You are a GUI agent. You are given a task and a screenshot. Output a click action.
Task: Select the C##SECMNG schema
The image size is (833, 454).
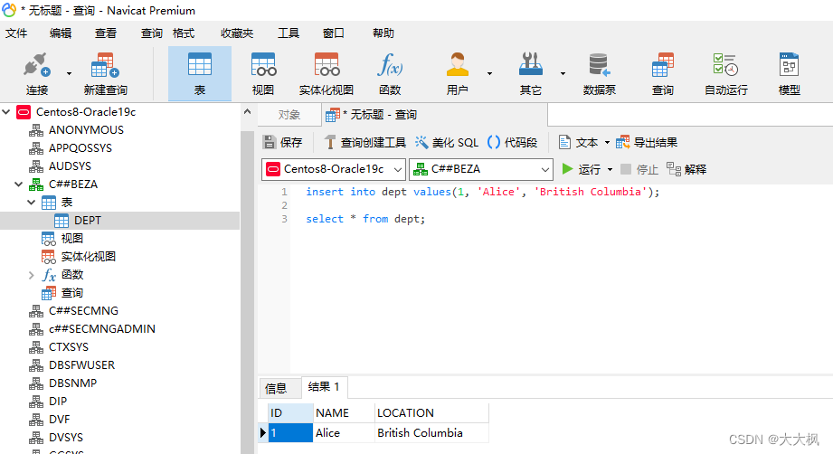(83, 310)
